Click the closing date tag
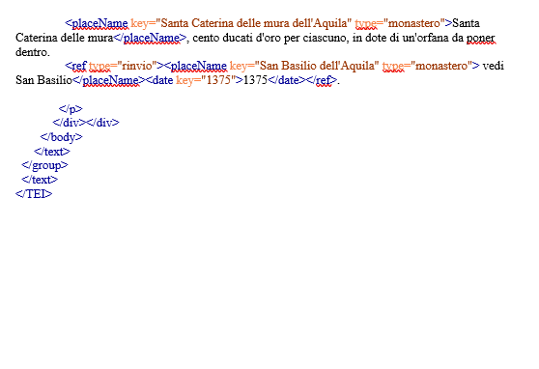The image size is (539, 369). 287,80
